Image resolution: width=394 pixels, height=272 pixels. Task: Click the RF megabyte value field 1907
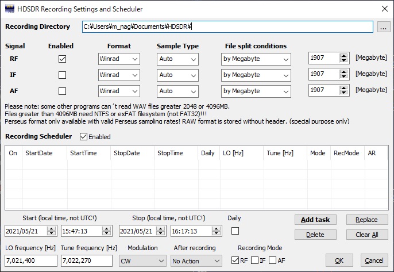tap(324, 58)
